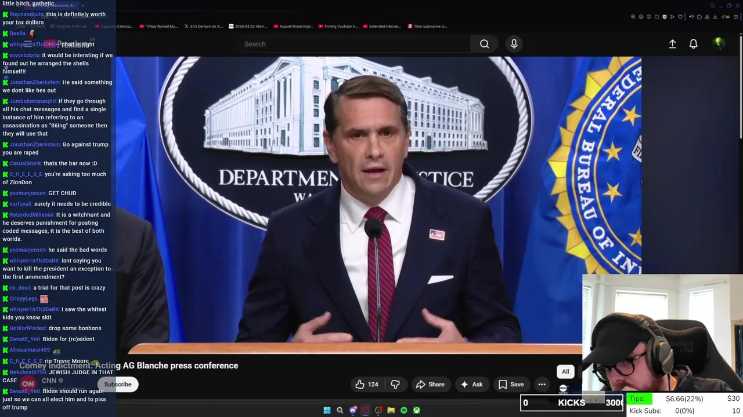
Task: Subscribe to the CNN channel
Action: click(x=118, y=384)
